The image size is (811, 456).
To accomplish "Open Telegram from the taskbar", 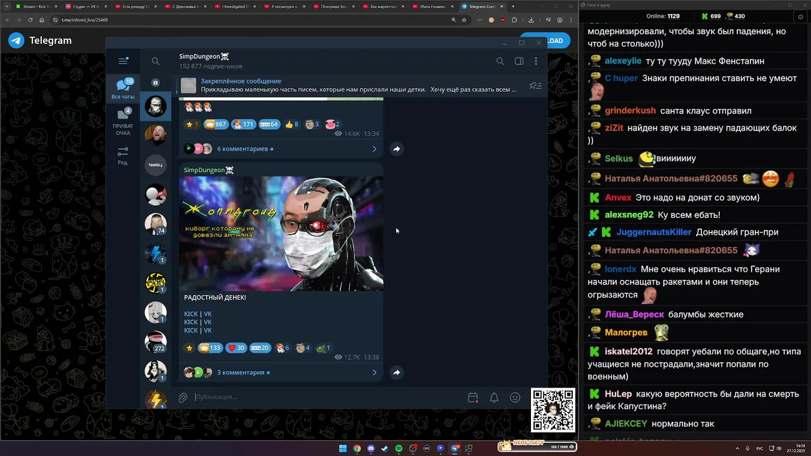I will (x=454, y=448).
